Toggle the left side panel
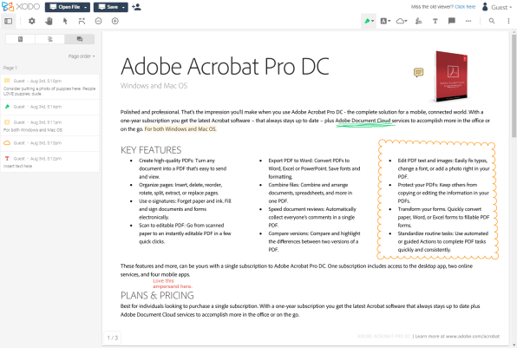The image size is (517, 348). pos(9,21)
